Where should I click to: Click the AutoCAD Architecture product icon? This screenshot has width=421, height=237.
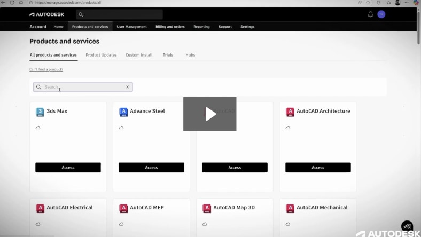pyautogui.click(x=290, y=112)
